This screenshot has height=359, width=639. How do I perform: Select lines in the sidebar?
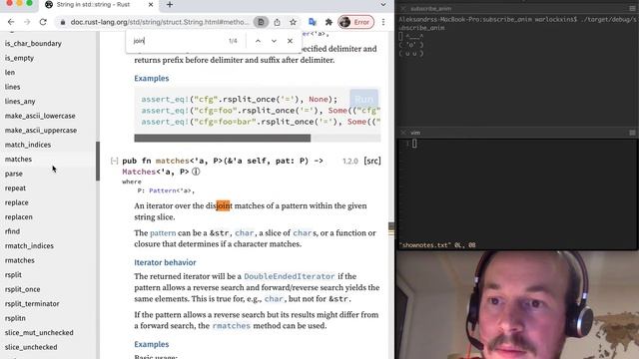[12, 87]
